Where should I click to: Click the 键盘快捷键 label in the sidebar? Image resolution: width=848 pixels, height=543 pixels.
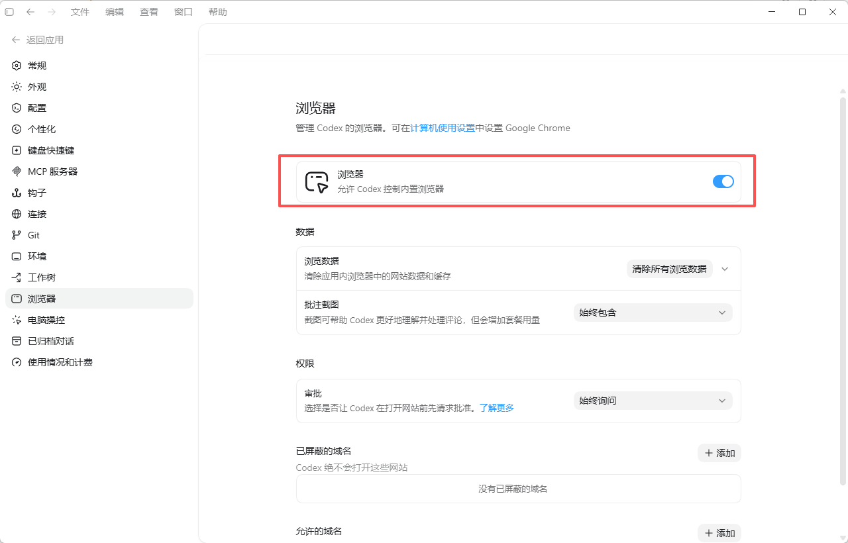(x=51, y=150)
